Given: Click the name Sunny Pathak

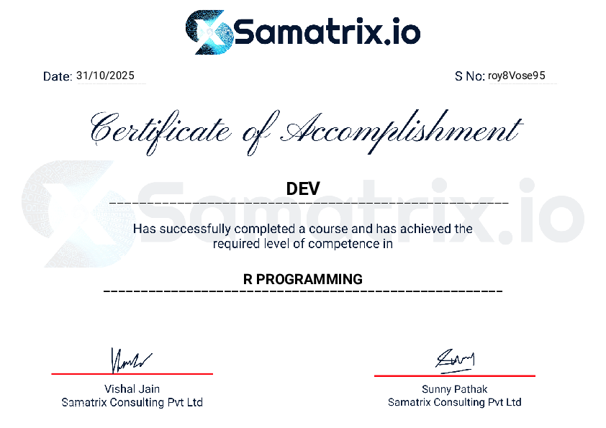Looking at the screenshot, I should point(455,389).
